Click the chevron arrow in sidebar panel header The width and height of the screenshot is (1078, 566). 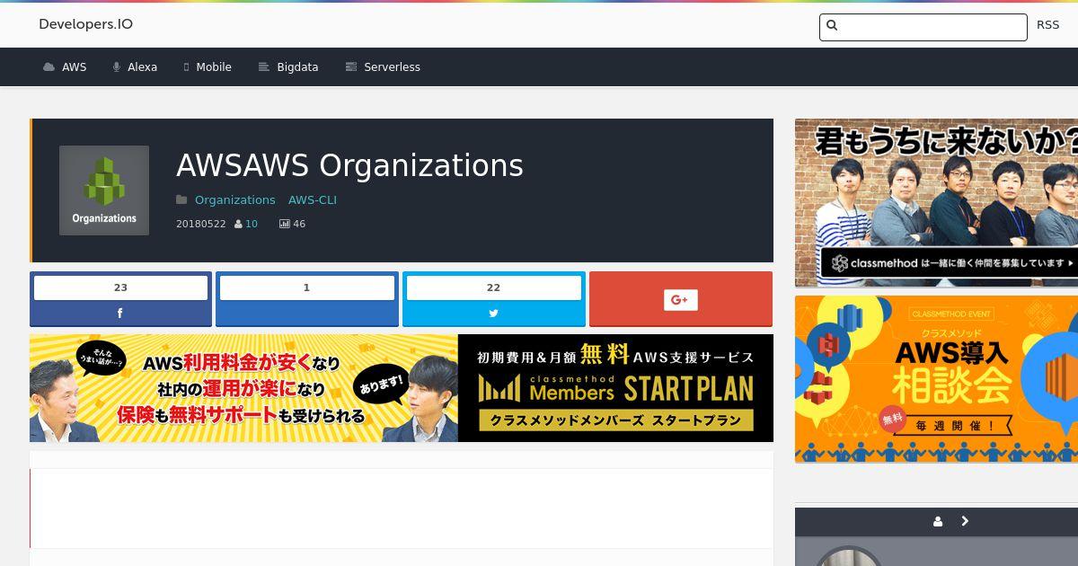pyautogui.click(x=965, y=521)
